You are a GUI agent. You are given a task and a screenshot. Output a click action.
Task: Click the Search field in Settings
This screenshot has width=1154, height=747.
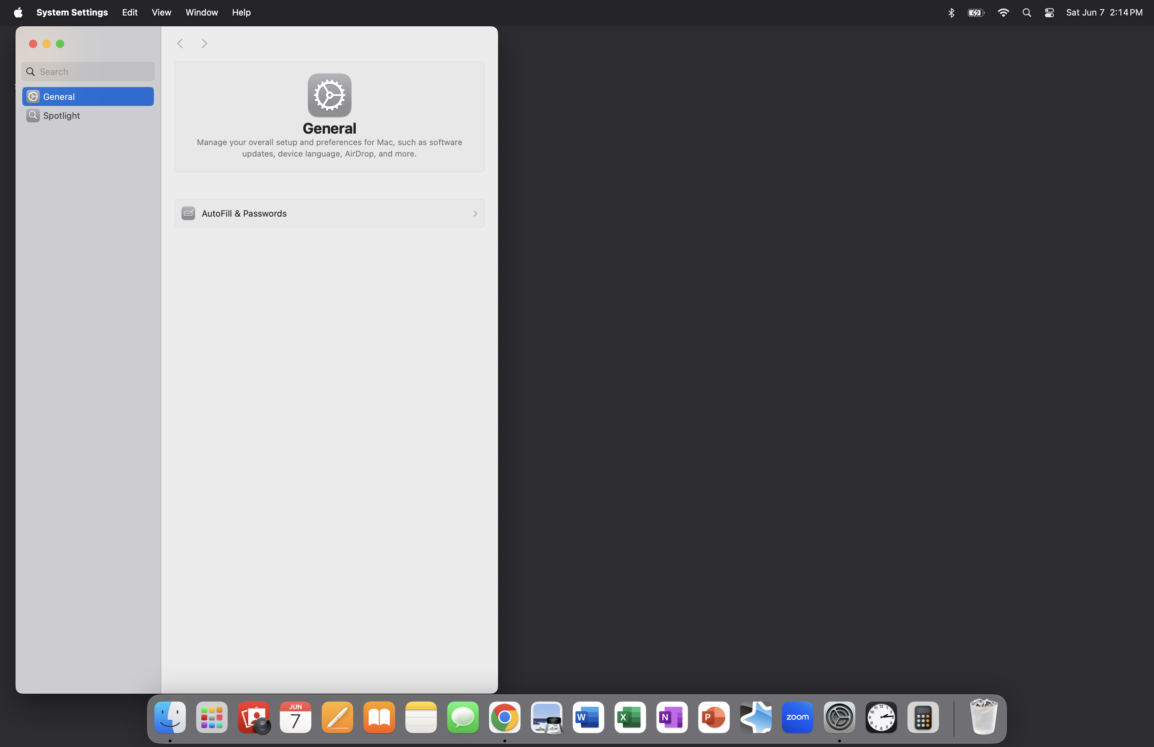pyautogui.click(x=88, y=72)
